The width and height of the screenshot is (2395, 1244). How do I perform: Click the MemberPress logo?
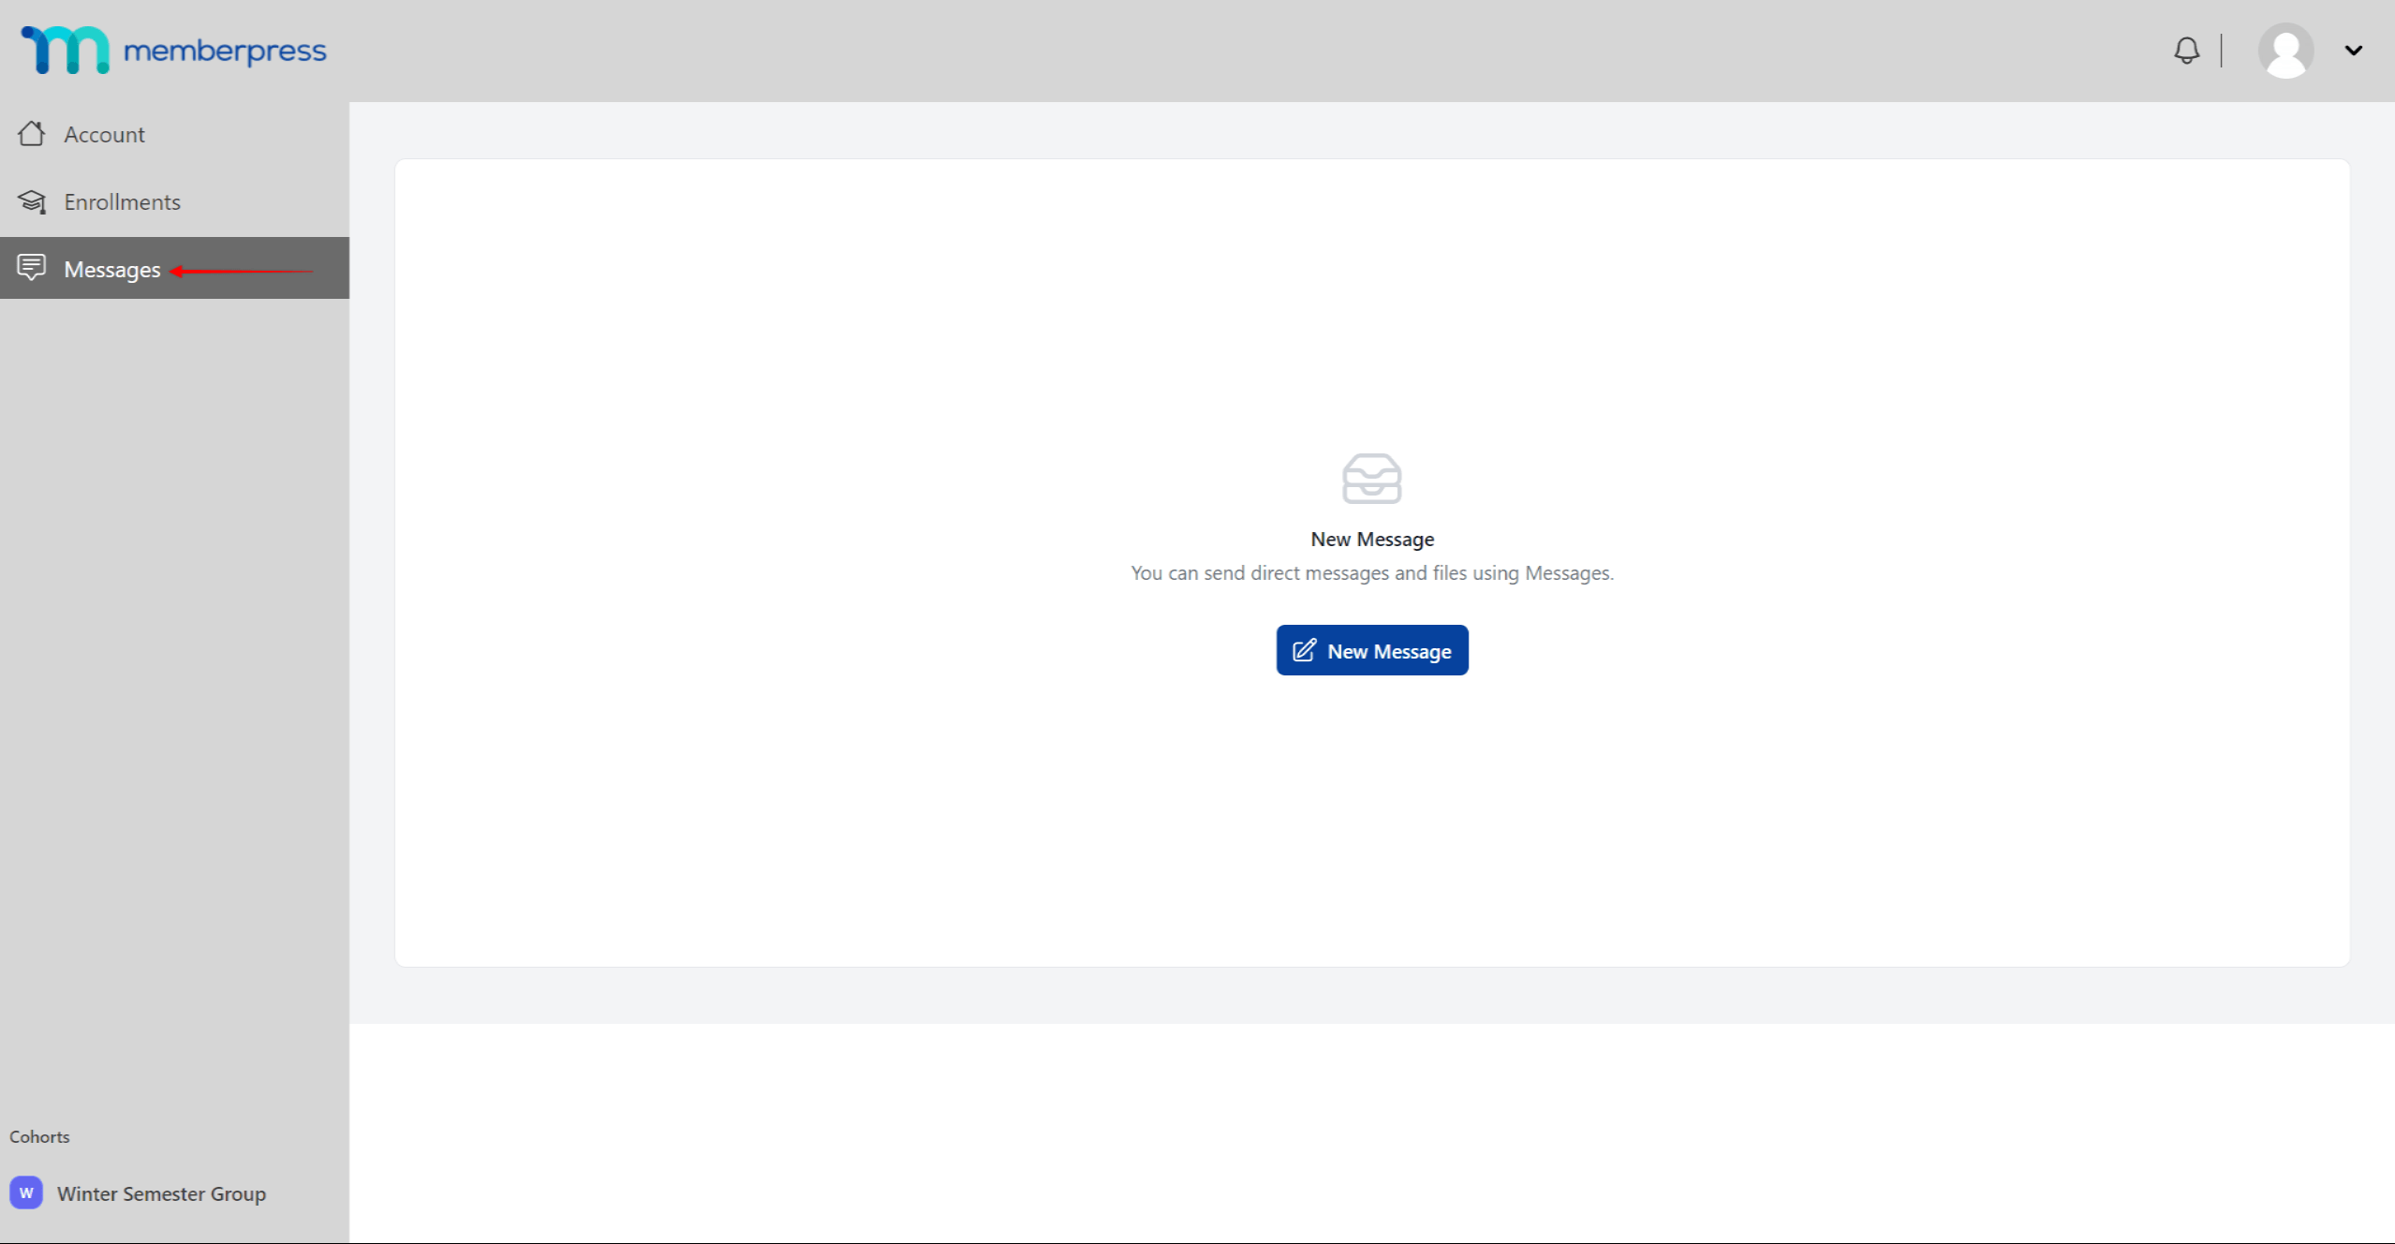point(174,50)
